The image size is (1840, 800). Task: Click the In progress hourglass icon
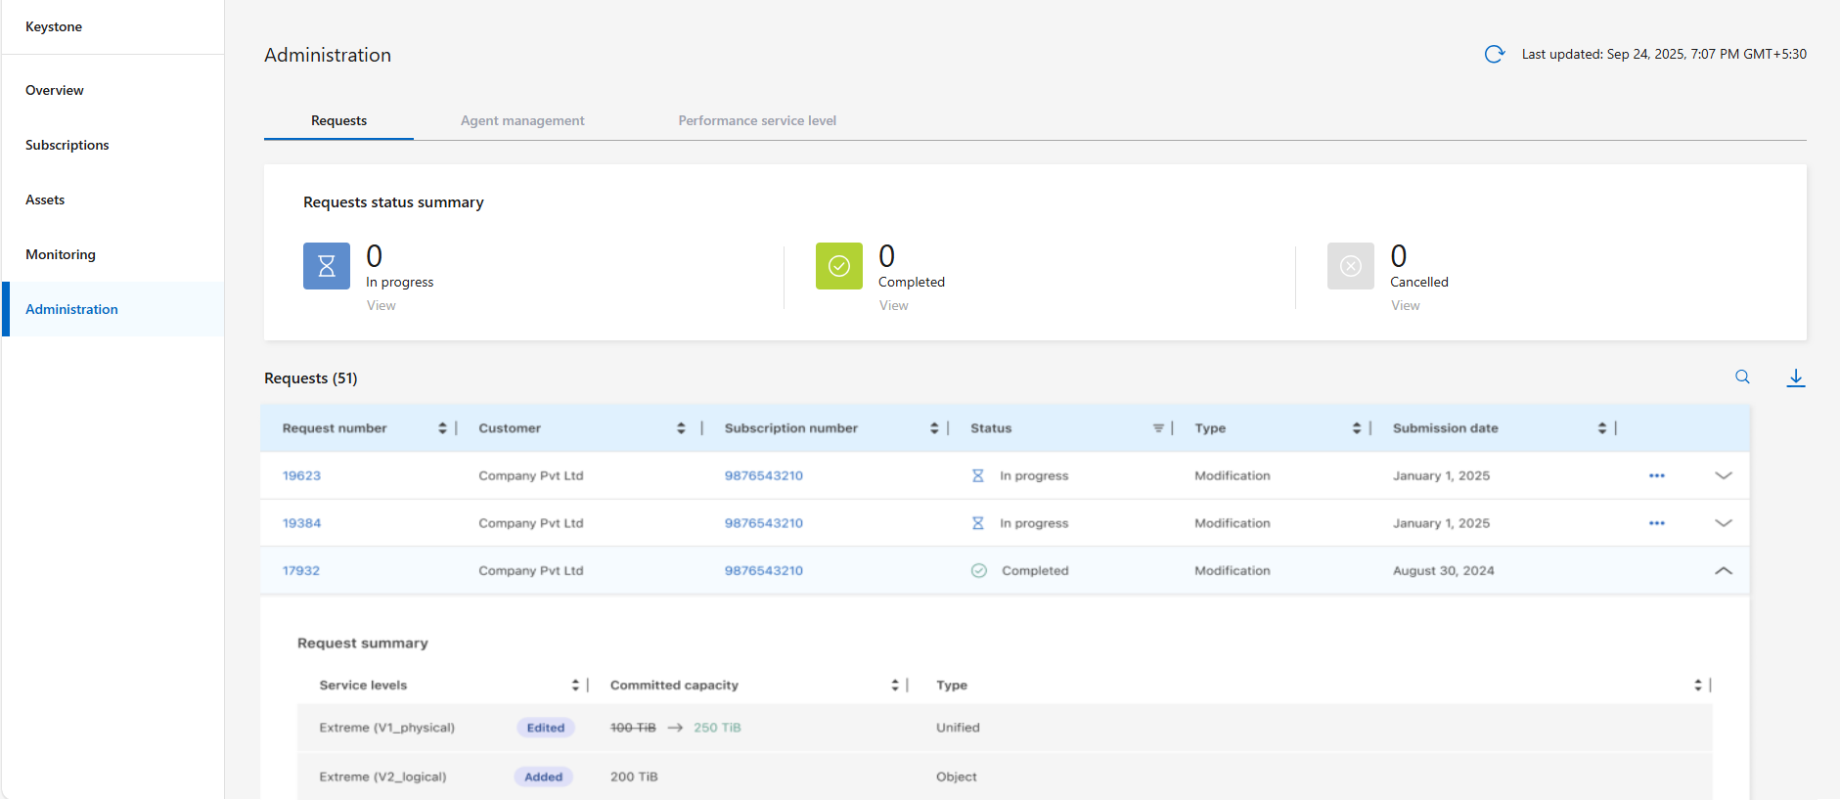327,266
